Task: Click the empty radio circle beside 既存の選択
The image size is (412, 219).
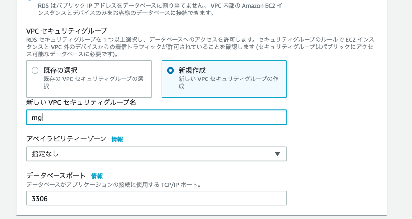Action: [35, 70]
